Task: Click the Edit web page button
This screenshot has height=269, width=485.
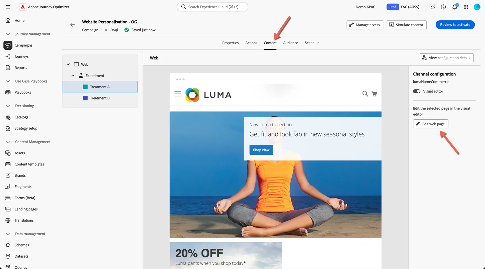Action: click(x=431, y=124)
